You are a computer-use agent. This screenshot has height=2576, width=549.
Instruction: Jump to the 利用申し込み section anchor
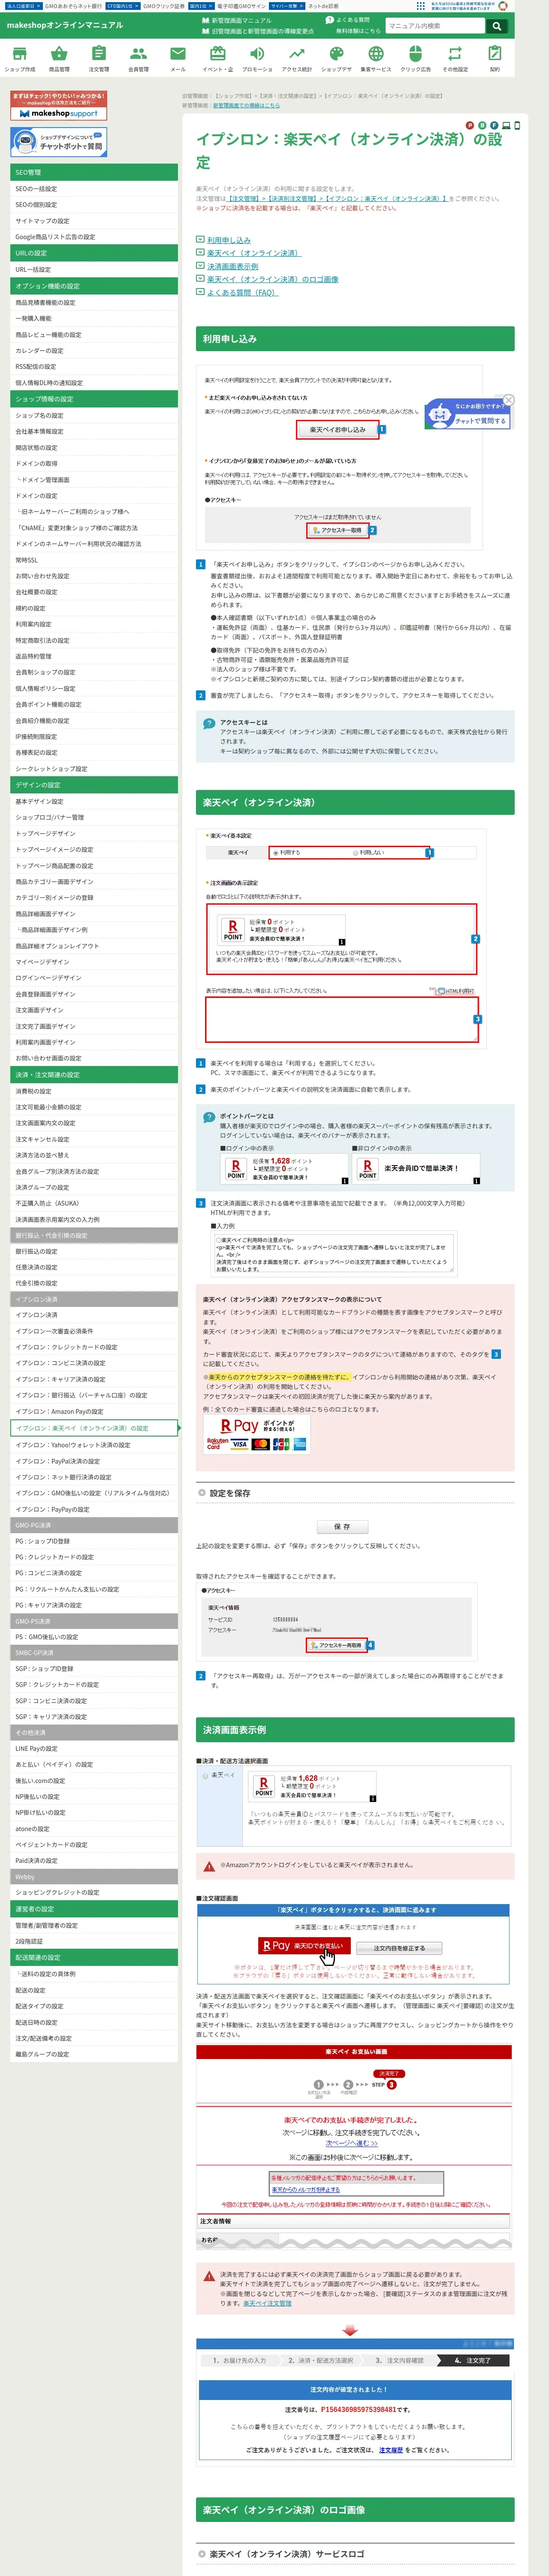229,240
